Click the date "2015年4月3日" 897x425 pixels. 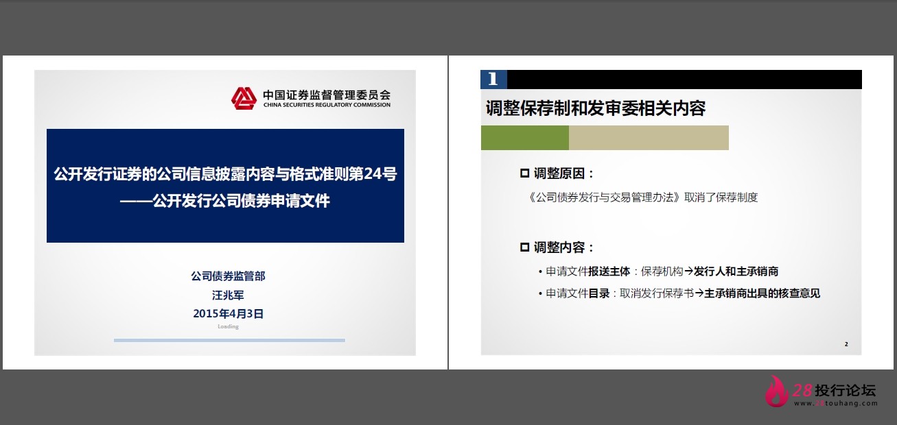point(228,314)
